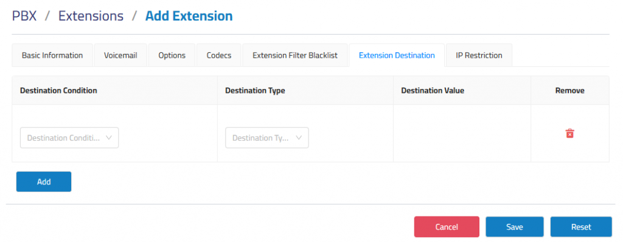The width and height of the screenshot is (623, 242).
Task: Click the Destination Type select field
Action: click(x=267, y=138)
